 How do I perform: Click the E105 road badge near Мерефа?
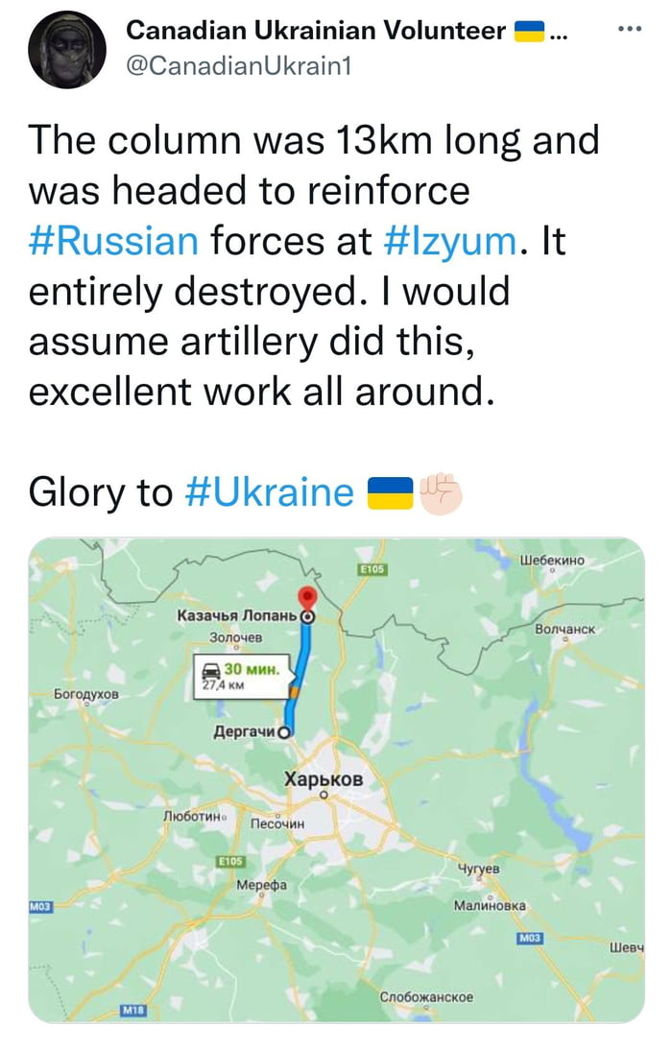click(231, 861)
